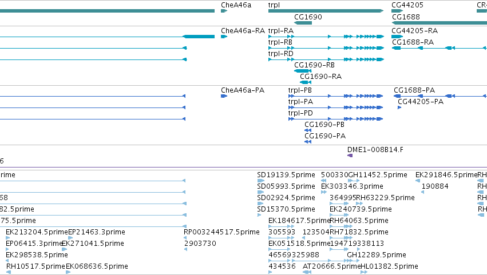Image resolution: width=487 pixels, height=275 pixels.
Task: Select the HL01382.5prime EST label
Action: click(x=390, y=266)
